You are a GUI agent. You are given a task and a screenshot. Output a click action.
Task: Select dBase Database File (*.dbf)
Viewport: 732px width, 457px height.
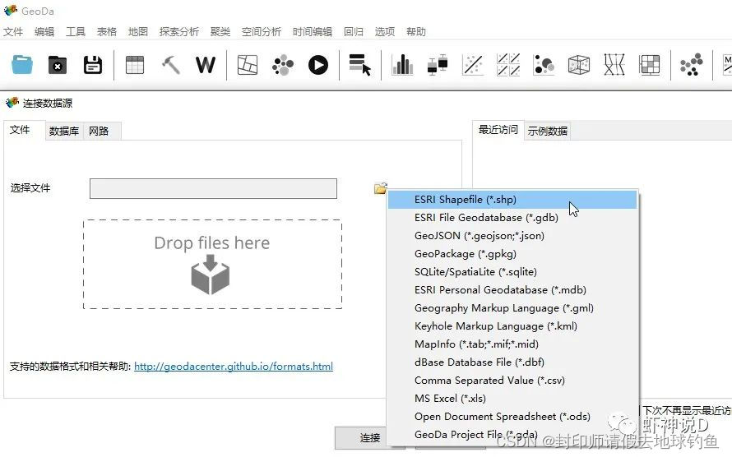tap(512, 362)
